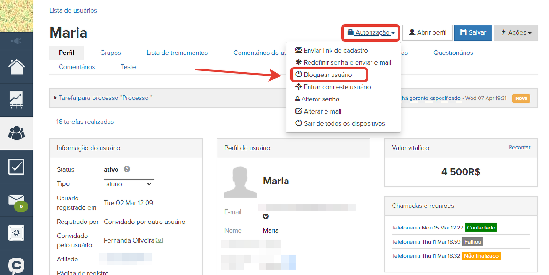
Task: Open the Tipo select box showing aluno
Action: click(129, 184)
